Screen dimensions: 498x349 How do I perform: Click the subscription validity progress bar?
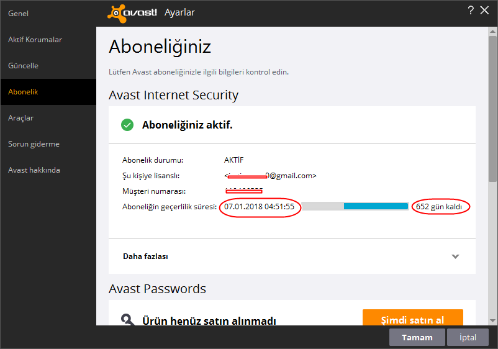click(355, 206)
